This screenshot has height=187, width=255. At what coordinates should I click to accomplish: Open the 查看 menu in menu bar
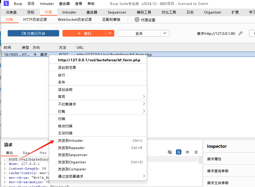(79, 4)
